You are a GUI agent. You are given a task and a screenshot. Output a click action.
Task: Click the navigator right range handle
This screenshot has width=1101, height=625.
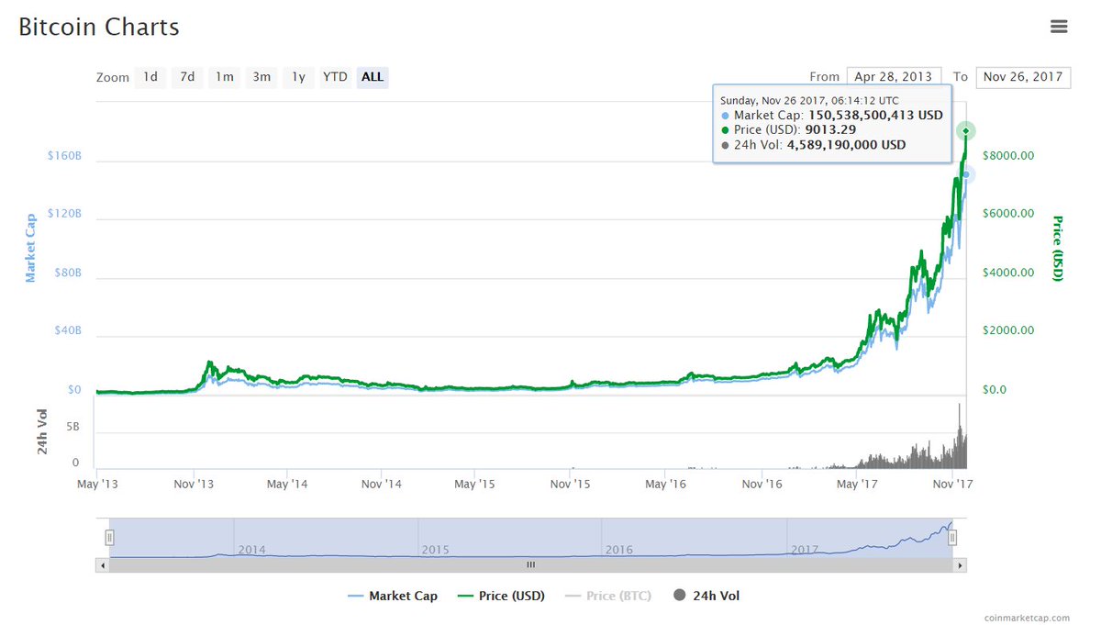pos(952,538)
